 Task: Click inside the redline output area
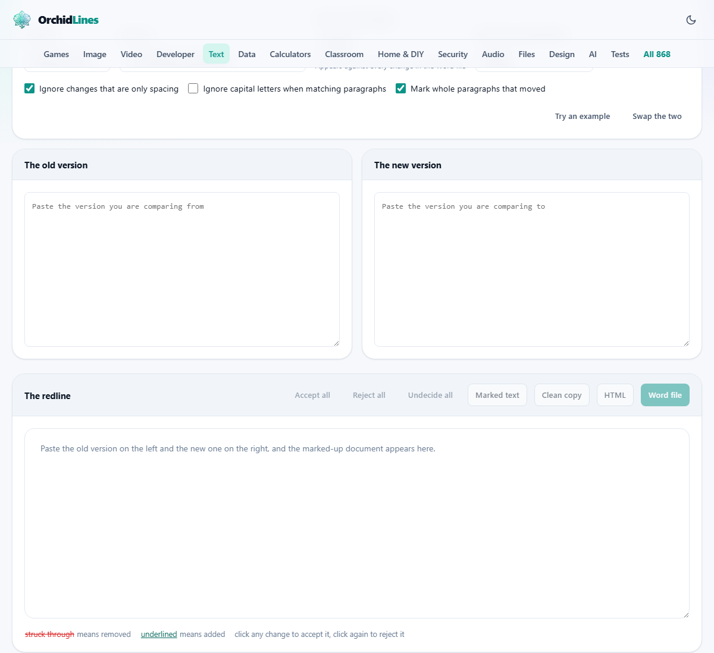(x=357, y=523)
